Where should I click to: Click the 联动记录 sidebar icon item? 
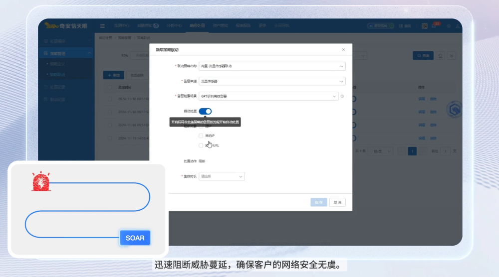point(46,100)
